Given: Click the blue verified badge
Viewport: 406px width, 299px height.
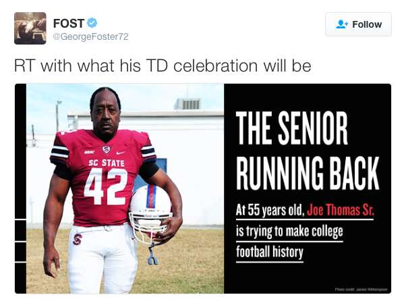Looking at the screenshot, I should click(x=93, y=23).
